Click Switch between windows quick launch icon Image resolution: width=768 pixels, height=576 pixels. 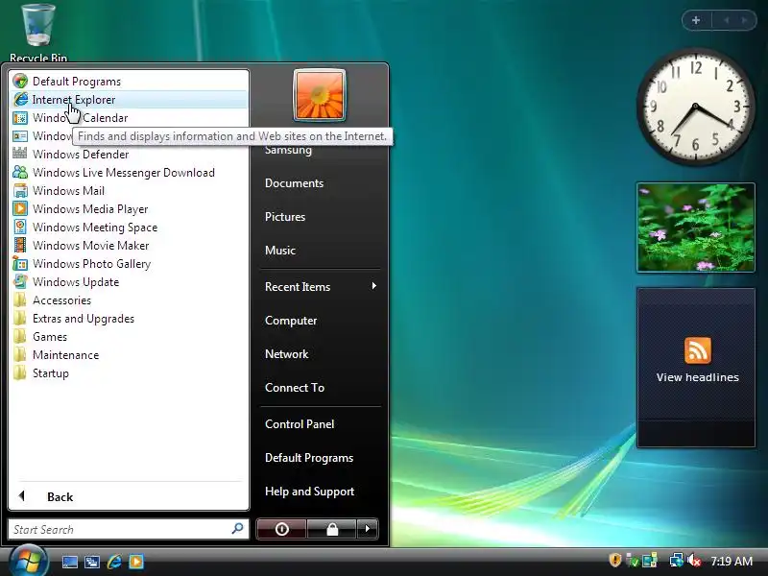[91, 562]
